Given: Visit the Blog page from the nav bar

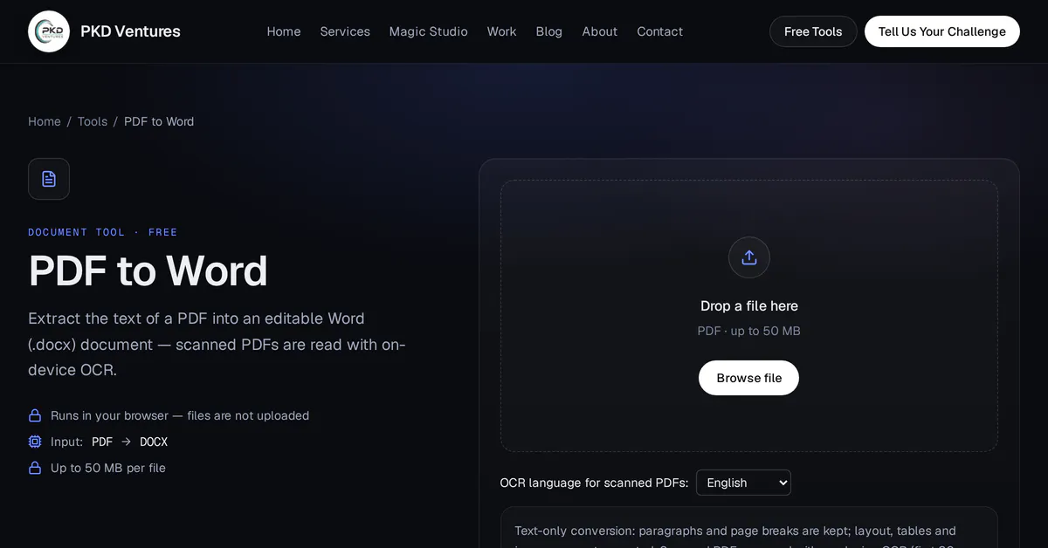Looking at the screenshot, I should [549, 31].
